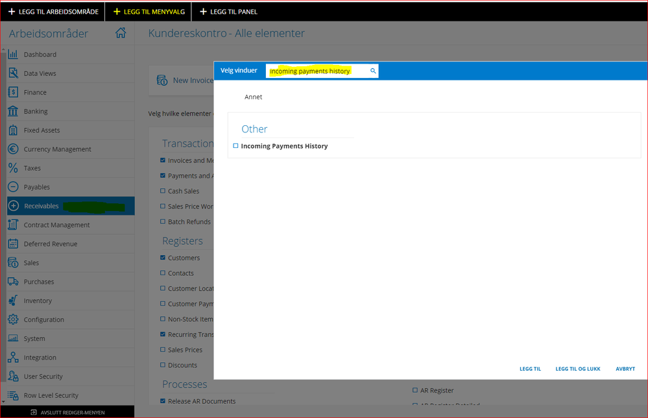This screenshot has width=648, height=418.
Task: Select the Integration nodes icon
Action: tap(13, 357)
